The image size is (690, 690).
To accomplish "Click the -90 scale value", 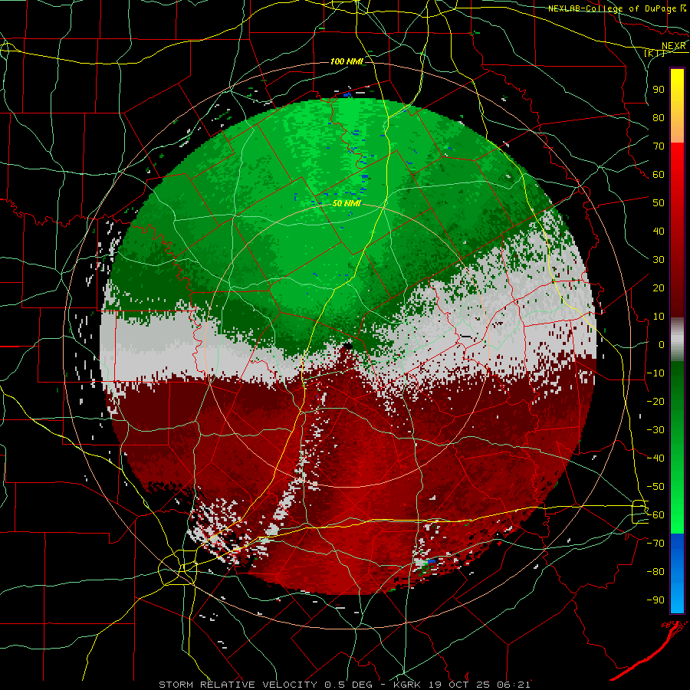I will pyautogui.click(x=655, y=600).
